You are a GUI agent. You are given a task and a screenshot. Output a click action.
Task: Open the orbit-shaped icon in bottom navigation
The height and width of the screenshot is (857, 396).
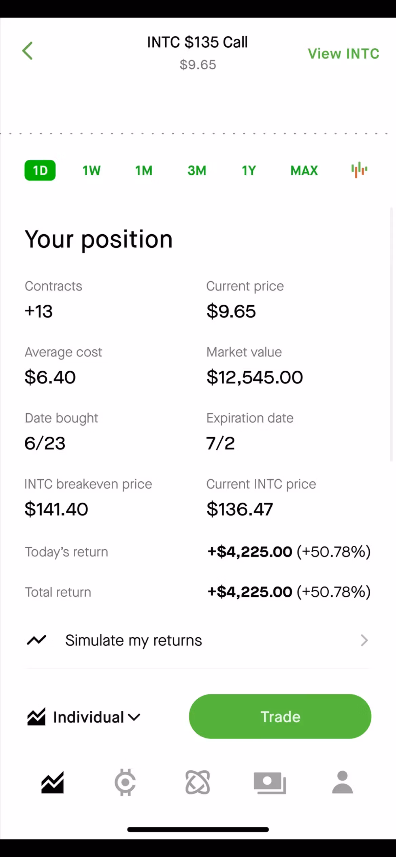point(198,783)
